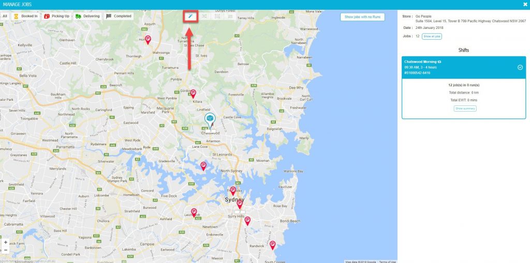Select the Chatswood Morning shift card header

click(464, 68)
